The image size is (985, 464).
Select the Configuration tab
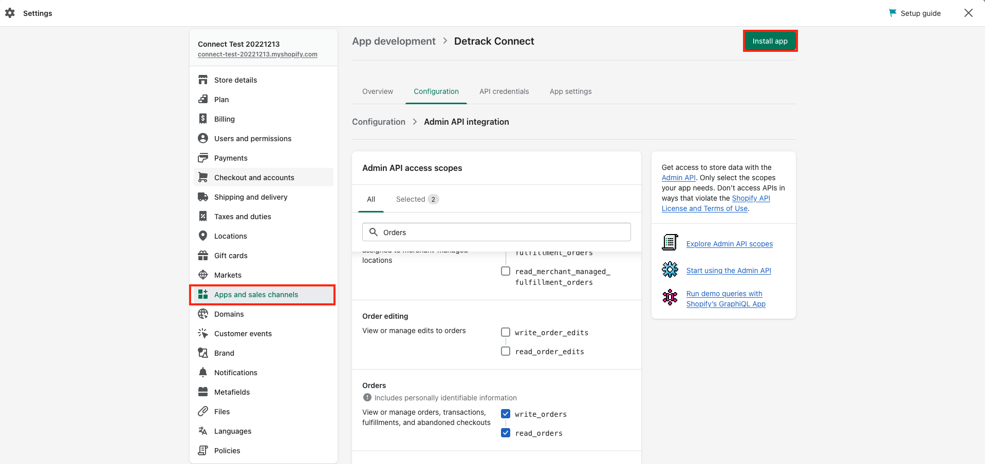pyautogui.click(x=436, y=91)
